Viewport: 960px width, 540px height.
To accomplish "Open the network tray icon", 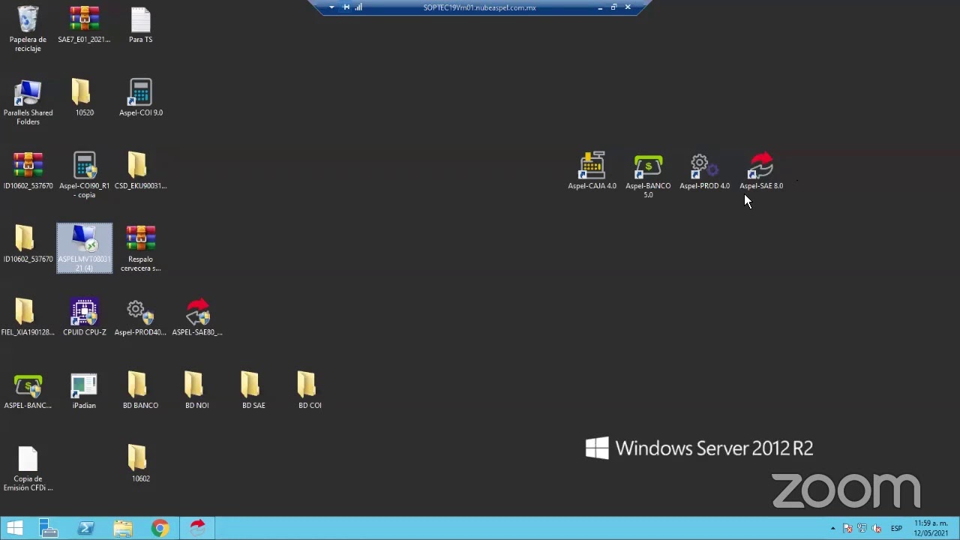I will 862,529.
